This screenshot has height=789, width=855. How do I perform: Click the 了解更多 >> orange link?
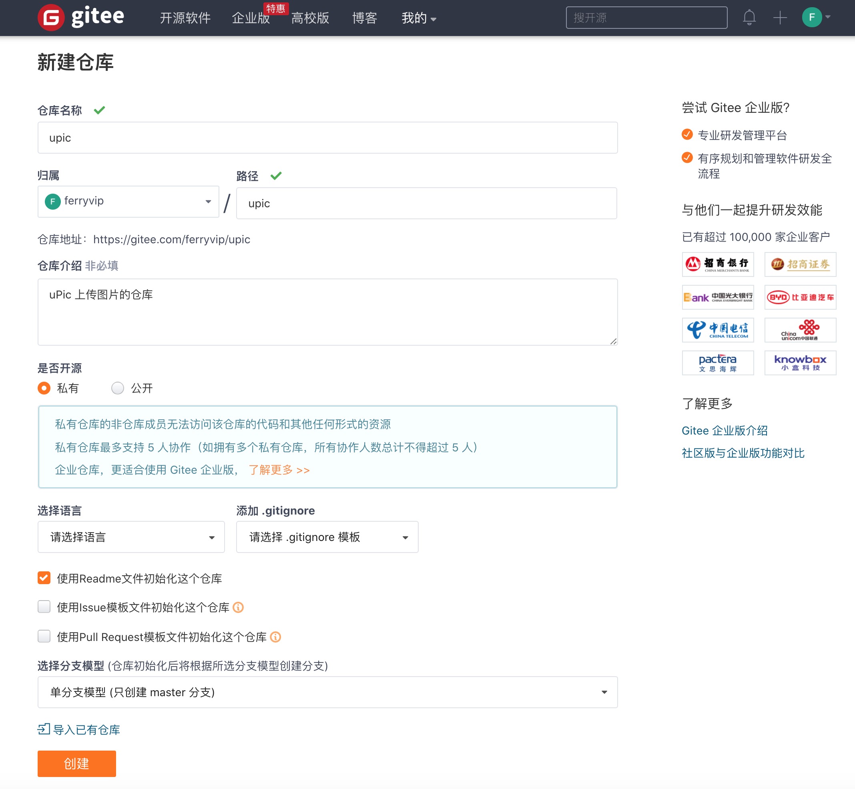pyautogui.click(x=279, y=470)
